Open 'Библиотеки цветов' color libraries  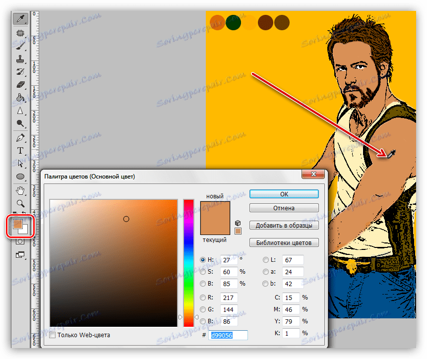tap(284, 243)
